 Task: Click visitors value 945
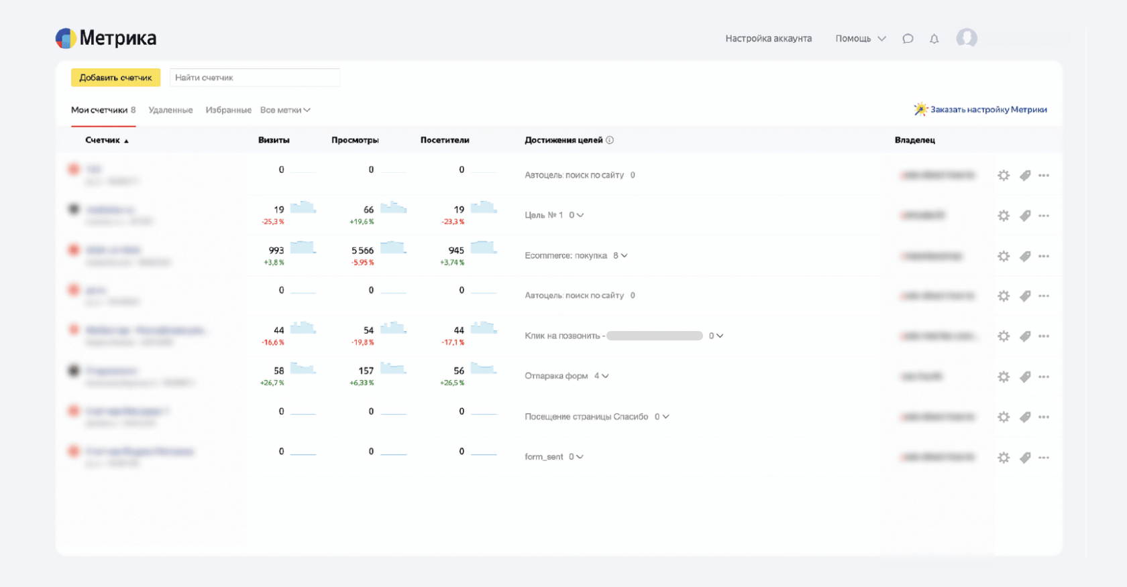[456, 251]
